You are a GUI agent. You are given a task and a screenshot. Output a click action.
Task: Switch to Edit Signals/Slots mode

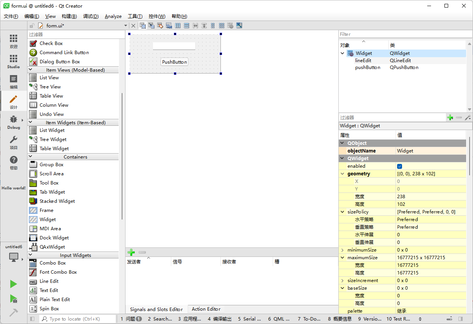tap(151, 26)
